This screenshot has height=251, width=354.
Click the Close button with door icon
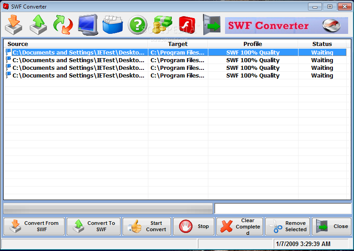pyautogui.click(x=331, y=226)
